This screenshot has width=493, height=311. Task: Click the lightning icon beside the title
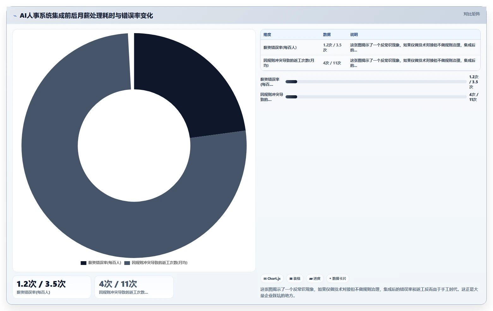pyautogui.click(x=15, y=16)
